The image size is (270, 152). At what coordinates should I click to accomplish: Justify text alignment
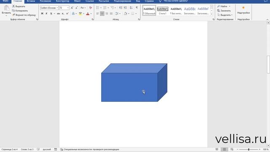click(x=111, y=14)
